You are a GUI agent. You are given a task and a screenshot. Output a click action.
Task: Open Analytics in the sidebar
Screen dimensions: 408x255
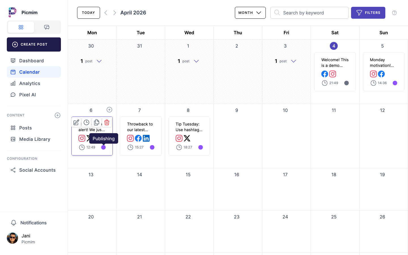coord(30,83)
